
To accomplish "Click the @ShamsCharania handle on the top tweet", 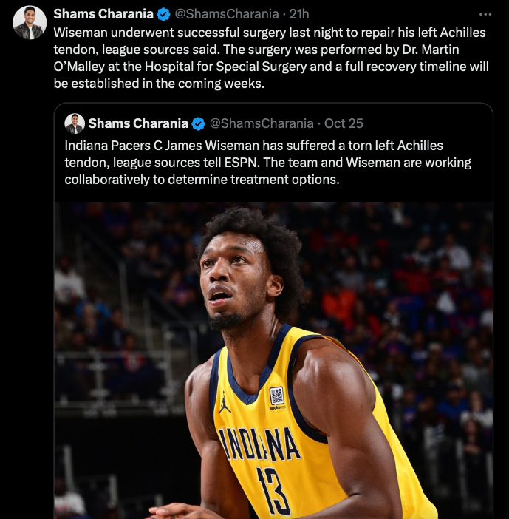I will pyautogui.click(x=227, y=14).
